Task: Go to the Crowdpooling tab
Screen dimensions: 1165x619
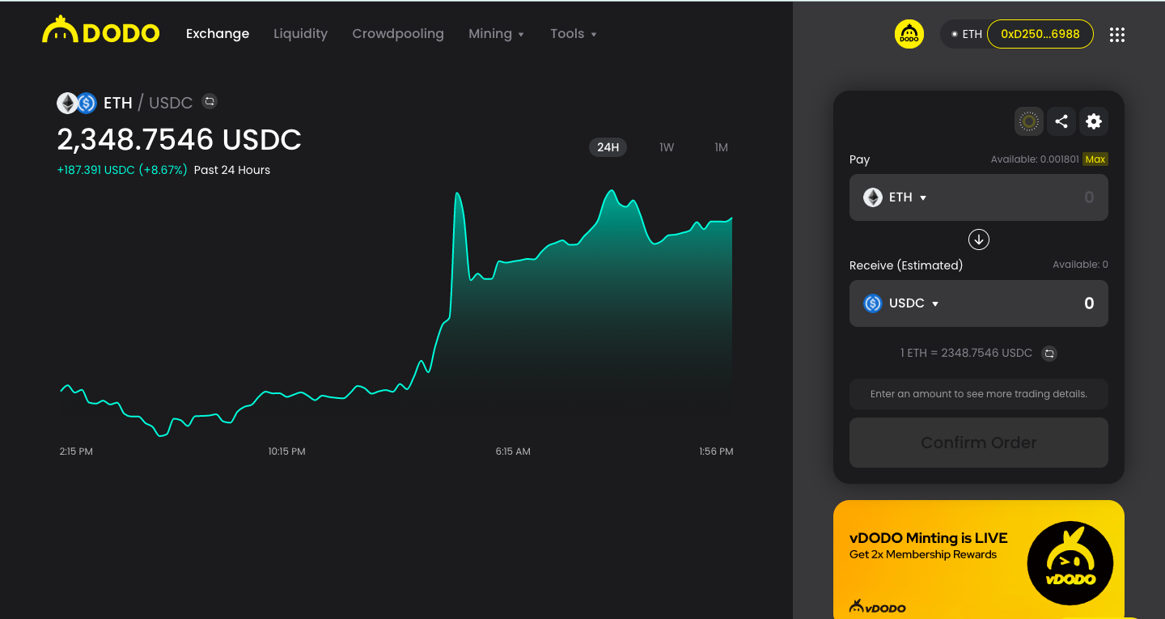Action: coord(398,34)
